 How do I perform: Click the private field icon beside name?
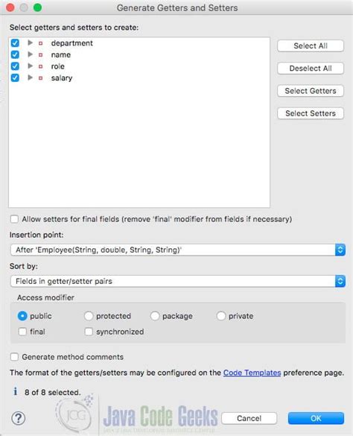(x=40, y=54)
